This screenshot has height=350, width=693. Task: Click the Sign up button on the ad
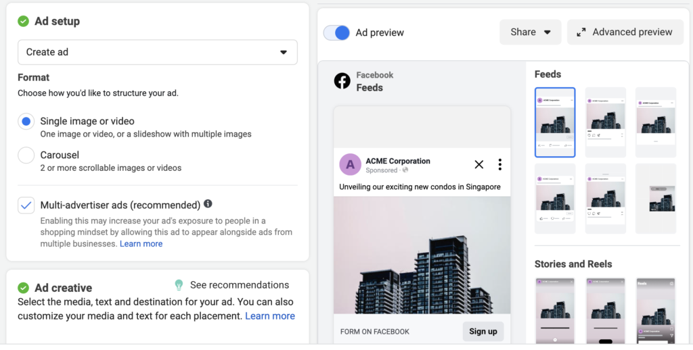[483, 332]
